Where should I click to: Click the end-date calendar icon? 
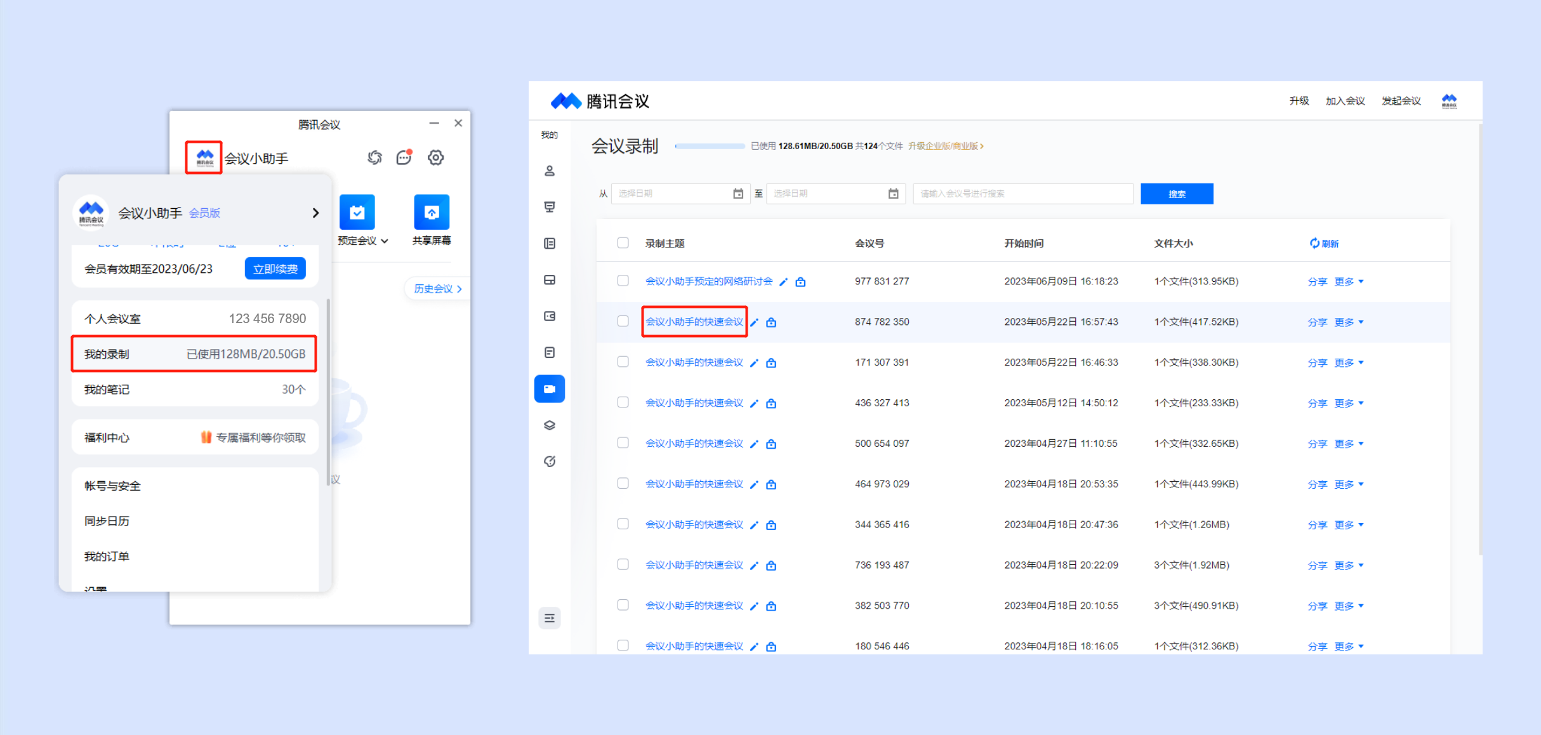click(x=893, y=194)
